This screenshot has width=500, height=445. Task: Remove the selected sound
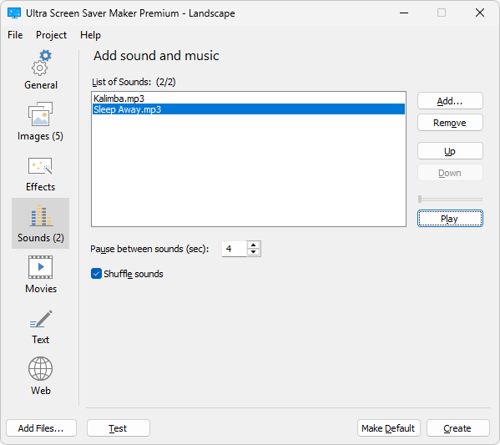450,123
